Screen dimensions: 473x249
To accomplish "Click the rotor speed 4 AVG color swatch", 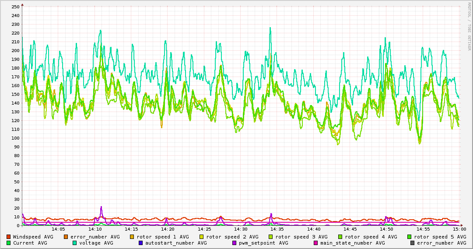I will pyautogui.click(x=340, y=237).
